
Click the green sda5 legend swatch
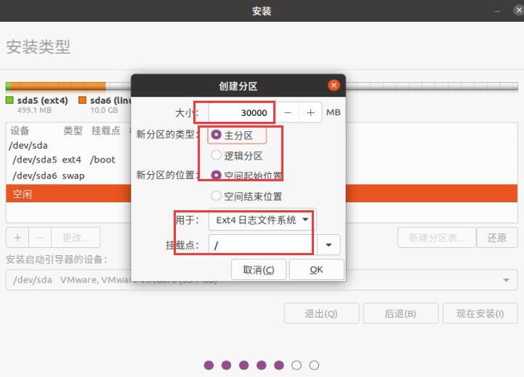coord(9,100)
